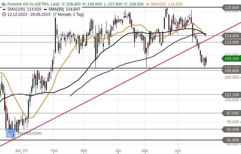
Task: Click the date range 12.12.2022 - 28.06.2023
Action: point(29,14)
